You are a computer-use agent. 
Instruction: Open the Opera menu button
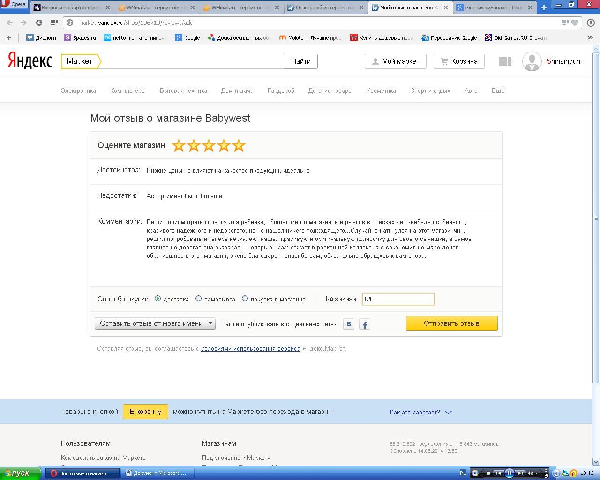coord(14,4)
